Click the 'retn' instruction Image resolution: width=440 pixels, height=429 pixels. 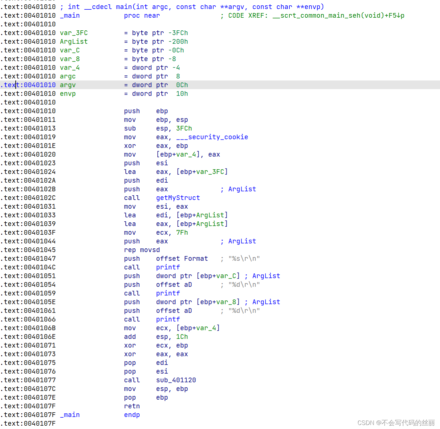[132, 406]
